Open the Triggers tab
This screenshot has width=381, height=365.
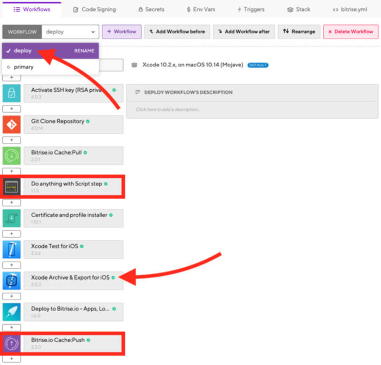click(x=251, y=9)
